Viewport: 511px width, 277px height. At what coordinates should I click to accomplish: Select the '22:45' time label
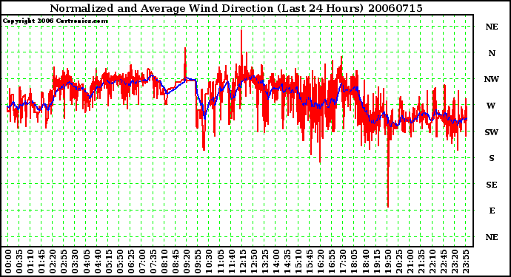[444, 261]
